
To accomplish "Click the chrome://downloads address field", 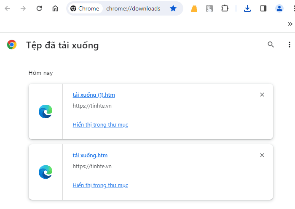I will click(133, 8).
